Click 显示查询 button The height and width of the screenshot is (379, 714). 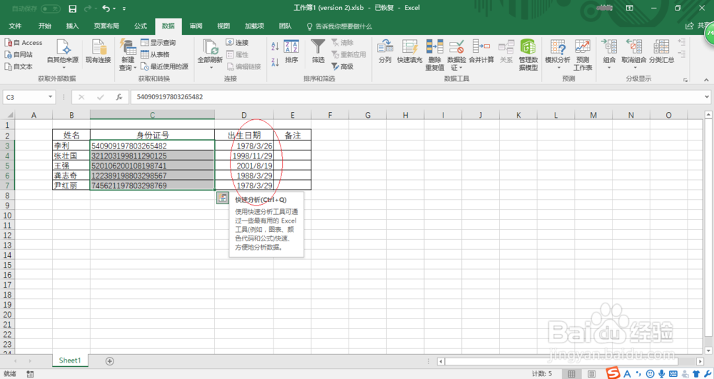158,42
